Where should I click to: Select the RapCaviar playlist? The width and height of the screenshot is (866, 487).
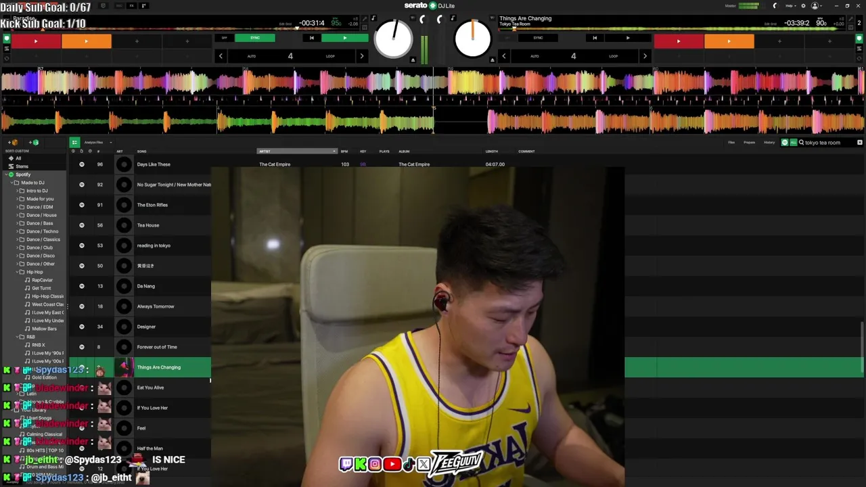coord(42,280)
